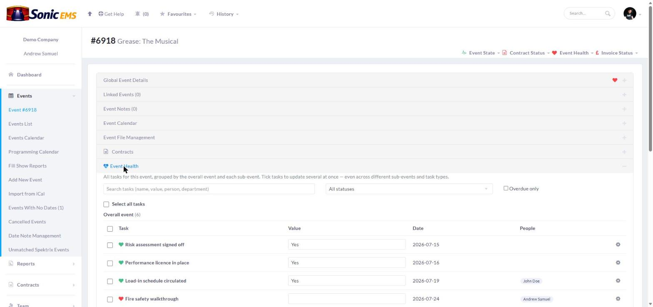Open gear settings for Performance licence in place
Viewport: 653px width, 307px height.
click(x=618, y=262)
